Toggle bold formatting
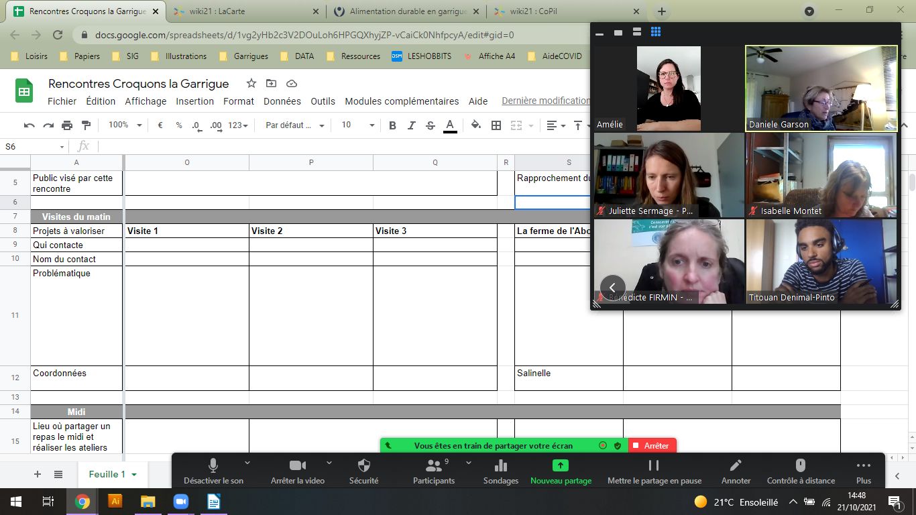The image size is (916, 515). click(x=393, y=125)
